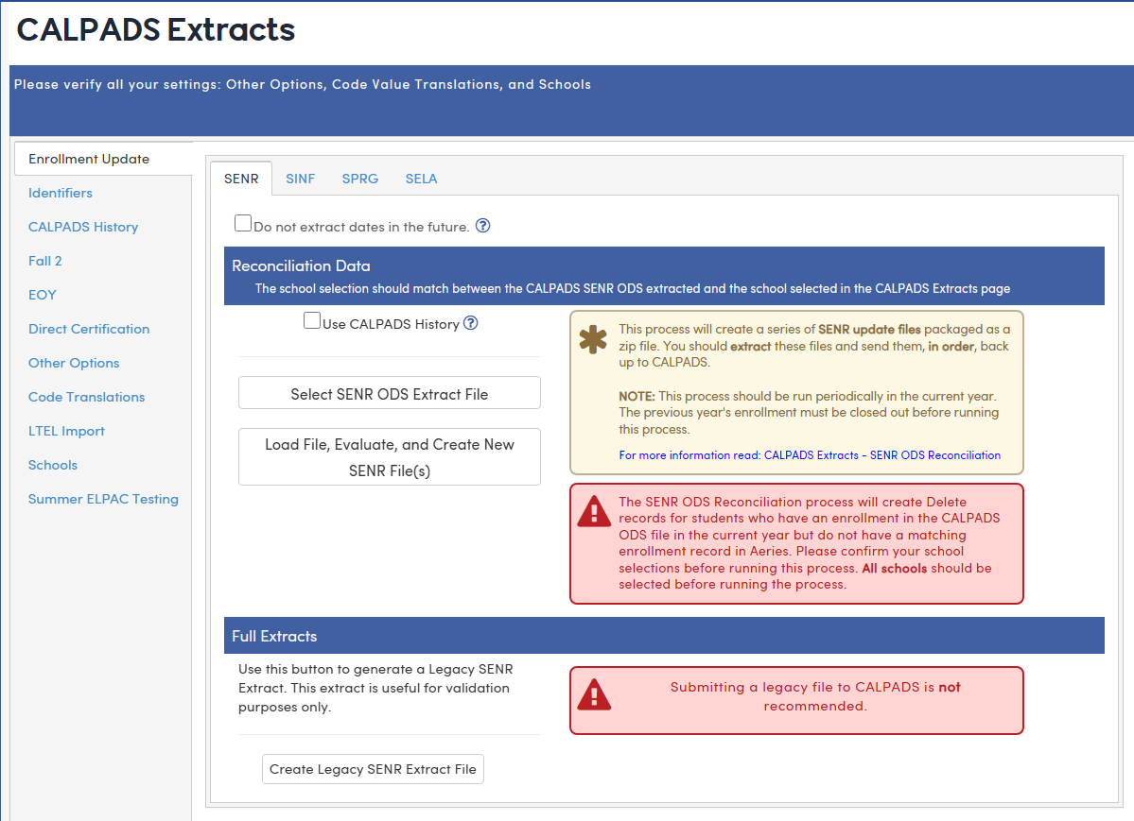This screenshot has width=1134, height=821.
Task: Open the SELA tab
Action: [421, 179]
